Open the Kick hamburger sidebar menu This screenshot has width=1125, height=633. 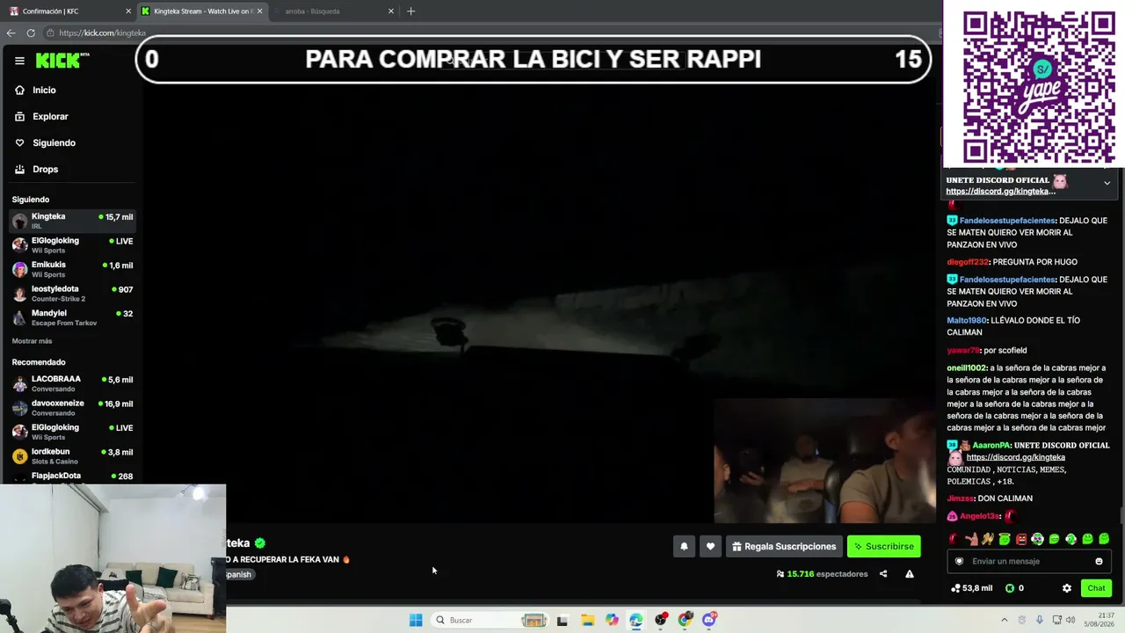pyautogui.click(x=19, y=61)
